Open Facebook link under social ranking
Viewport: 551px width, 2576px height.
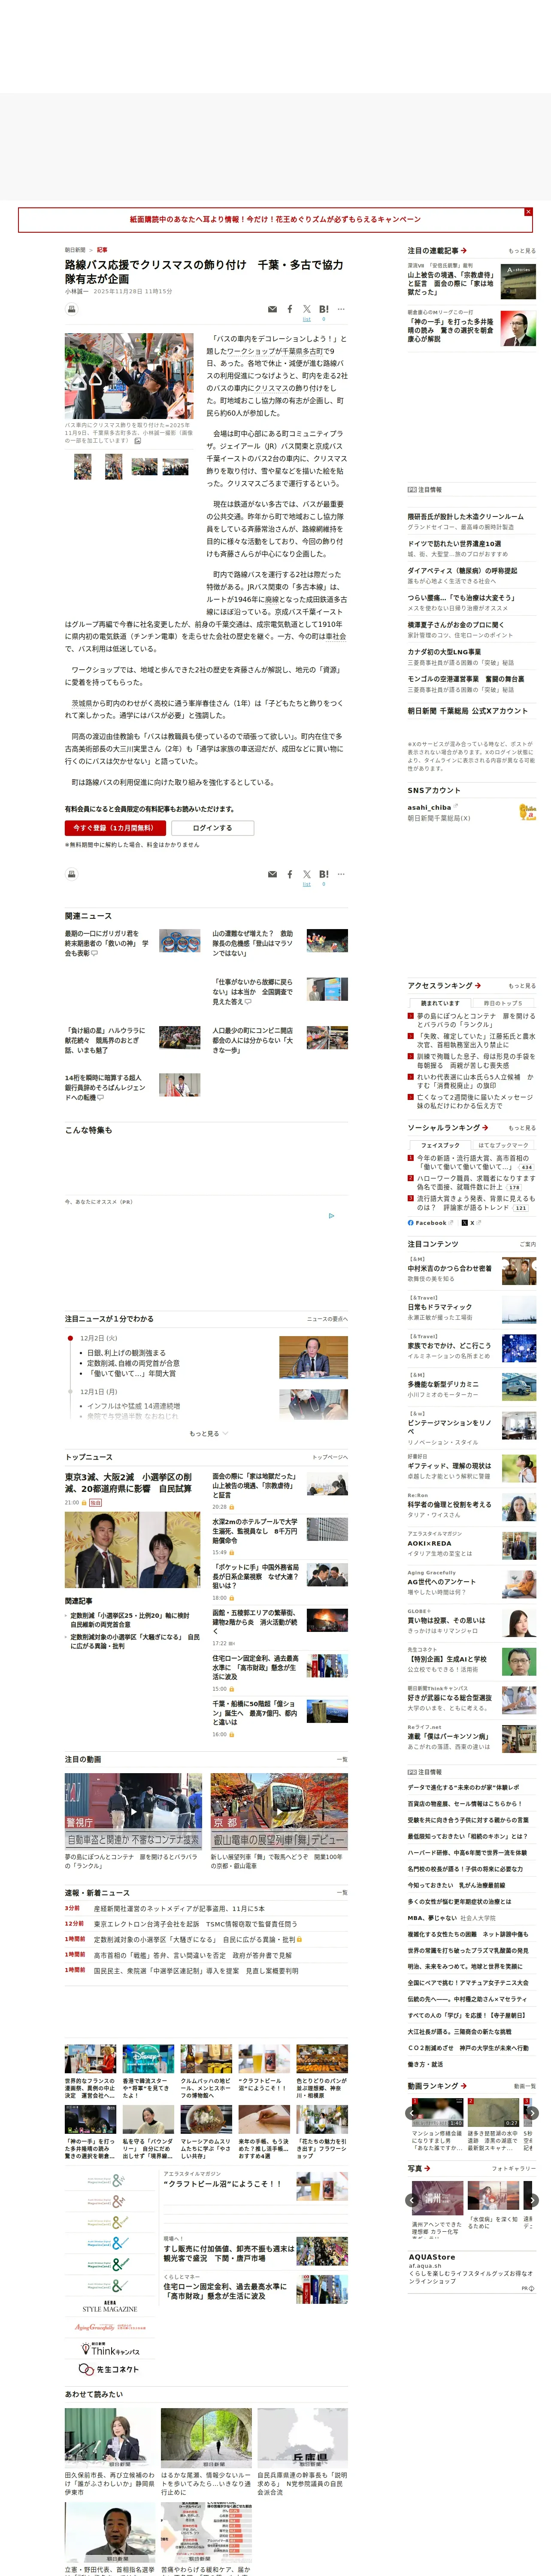pos(430,1223)
